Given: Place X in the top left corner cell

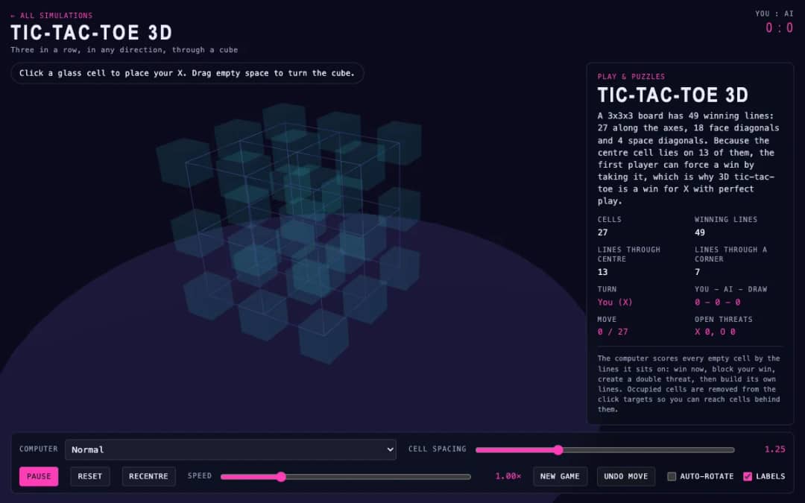Looking at the screenshot, I should (184, 162).
